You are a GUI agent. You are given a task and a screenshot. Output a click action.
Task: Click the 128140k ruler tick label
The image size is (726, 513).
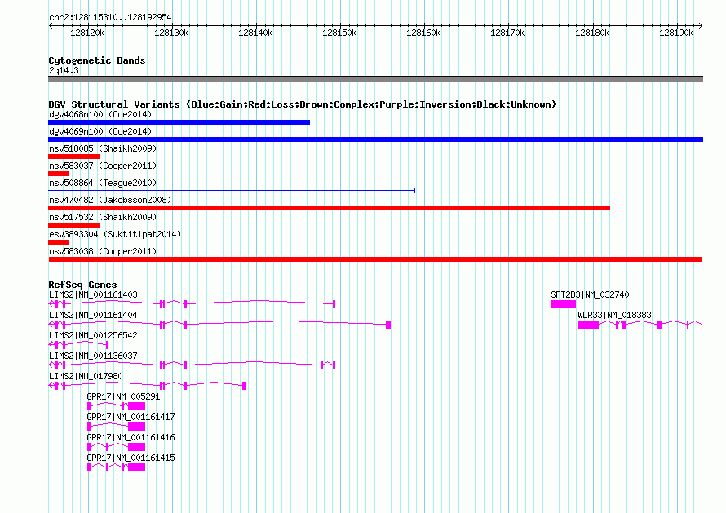pyautogui.click(x=255, y=33)
